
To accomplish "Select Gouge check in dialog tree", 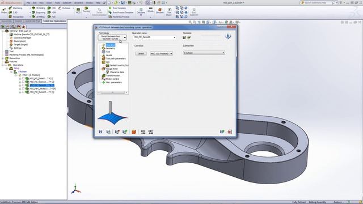I will pyautogui.click(x=112, y=69).
